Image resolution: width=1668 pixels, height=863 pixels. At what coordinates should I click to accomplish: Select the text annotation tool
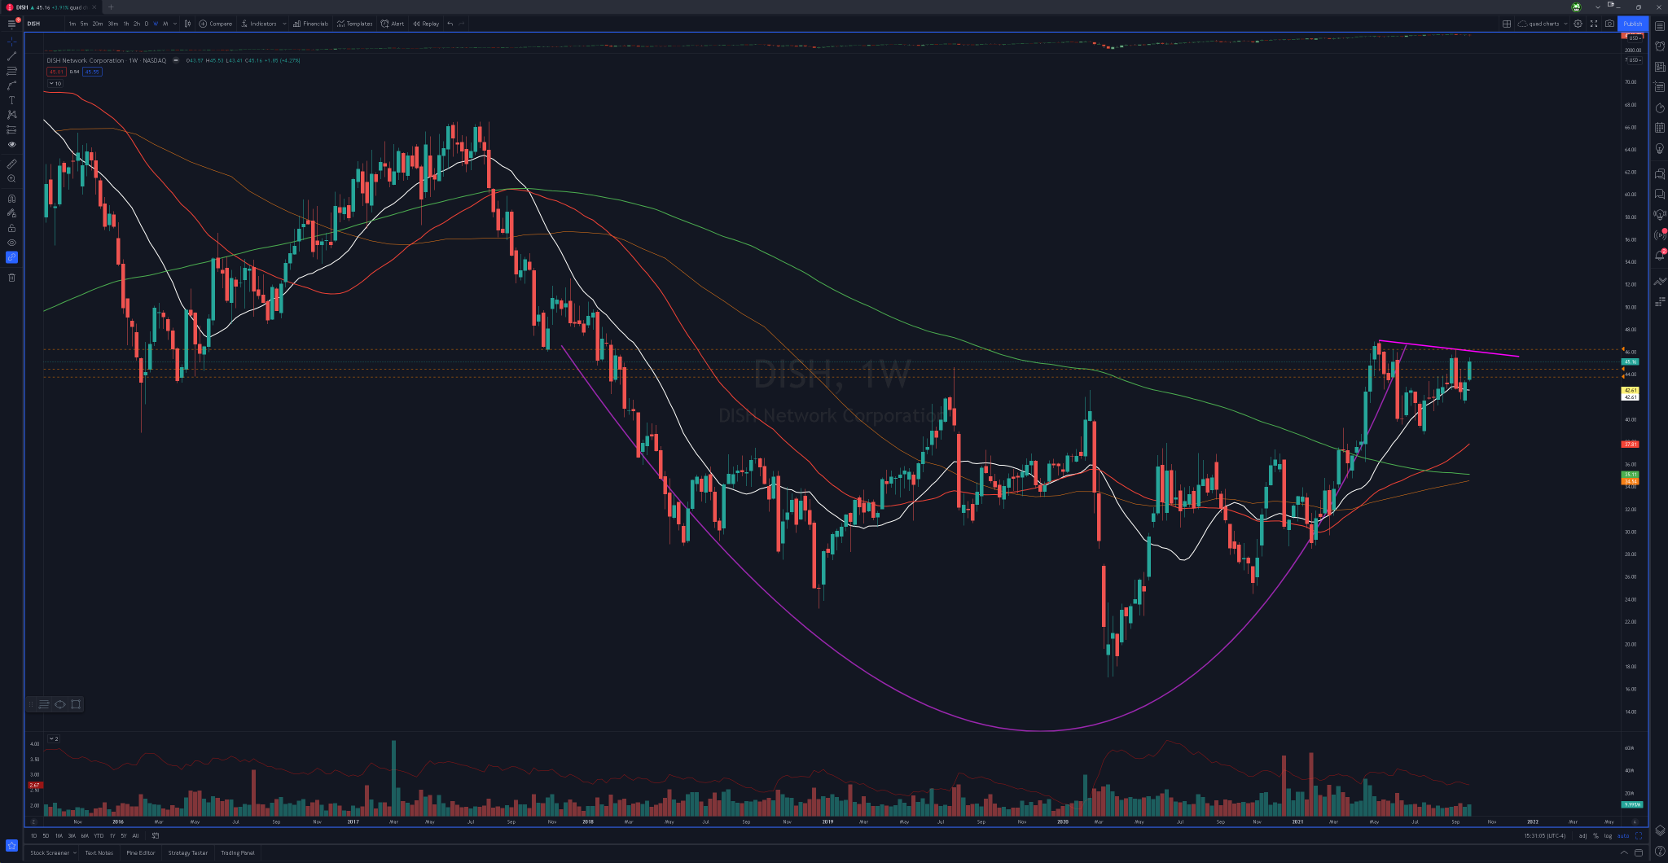pos(11,100)
